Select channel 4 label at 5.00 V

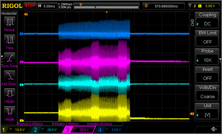(111, 130)
